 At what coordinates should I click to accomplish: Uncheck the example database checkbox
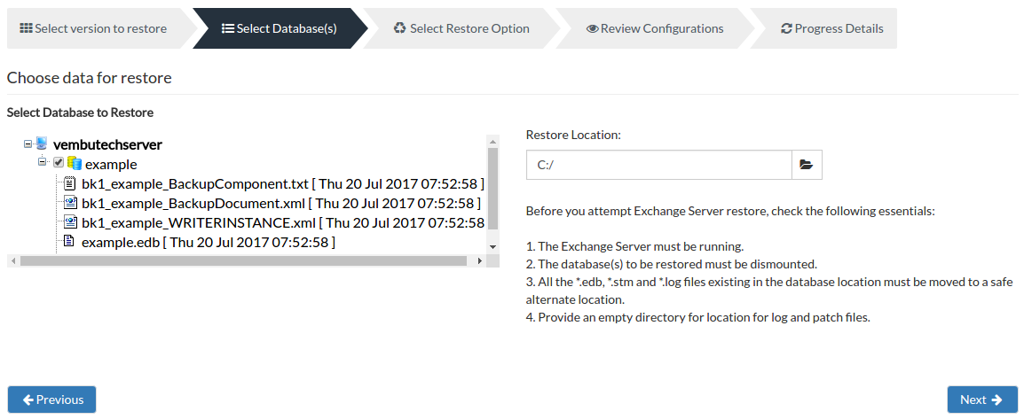(59, 162)
